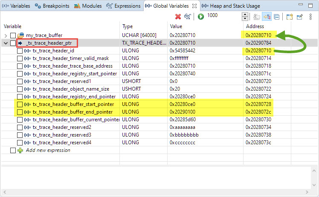This screenshot has width=319, height=197.
Task: Click the refresh interval stepper up arrow
Action: pyautogui.click(x=244, y=14)
